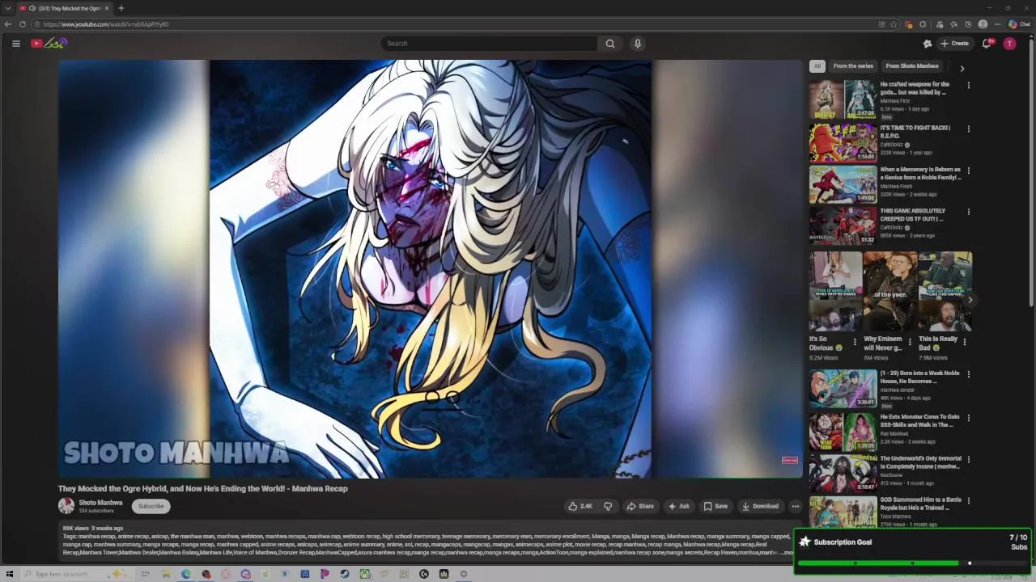The width and height of the screenshot is (1036, 582).
Task: Open Xbox app from the taskbar
Action: coord(365,574)
